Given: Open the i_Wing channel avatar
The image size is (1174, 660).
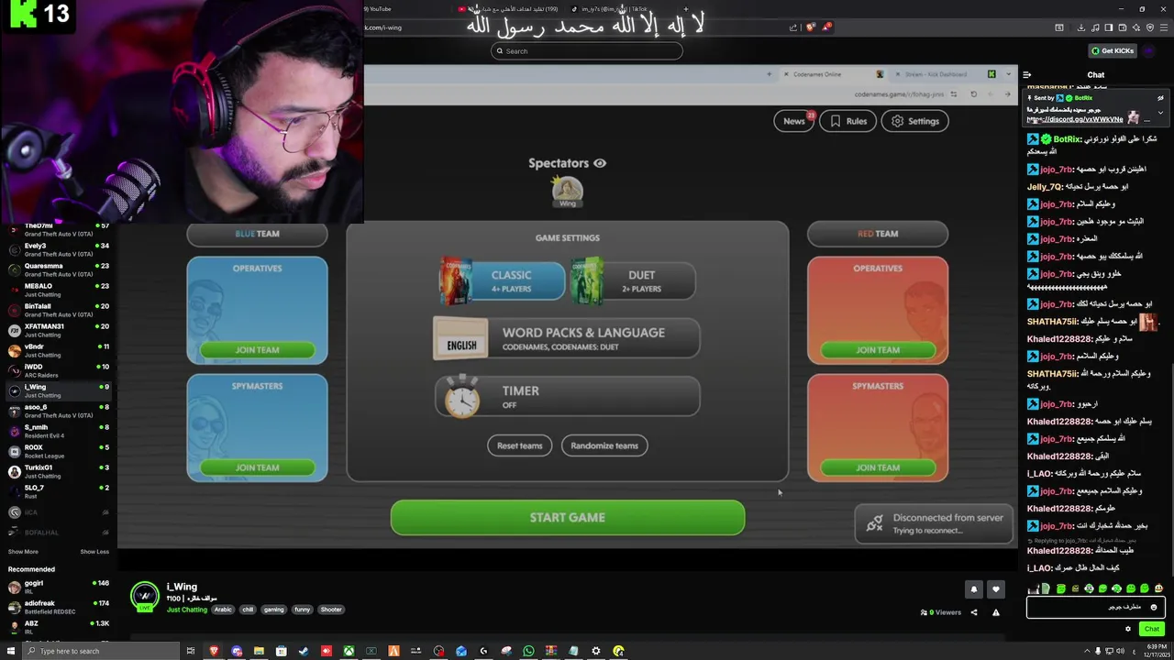Looking at the screenshot, I should click(144, 596).
